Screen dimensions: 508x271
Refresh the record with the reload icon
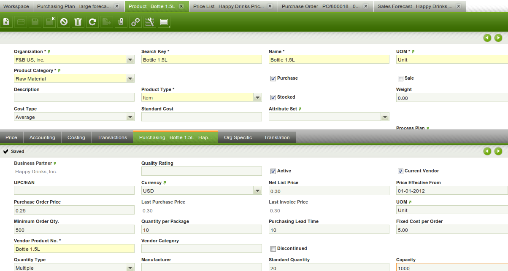point(92,22)
